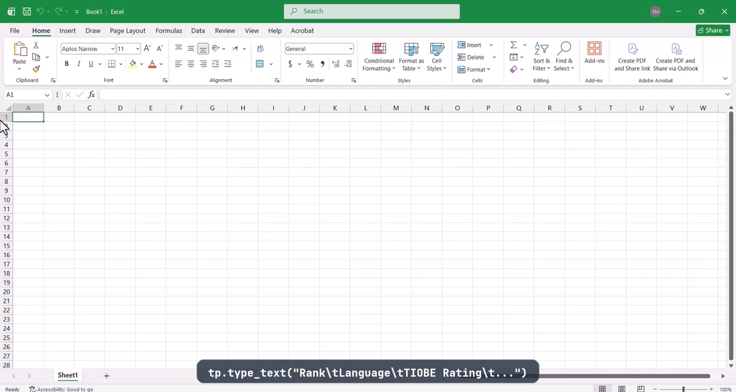Toggle italic formatting
This screenshot has width=736, height=392.
point(78,63)
